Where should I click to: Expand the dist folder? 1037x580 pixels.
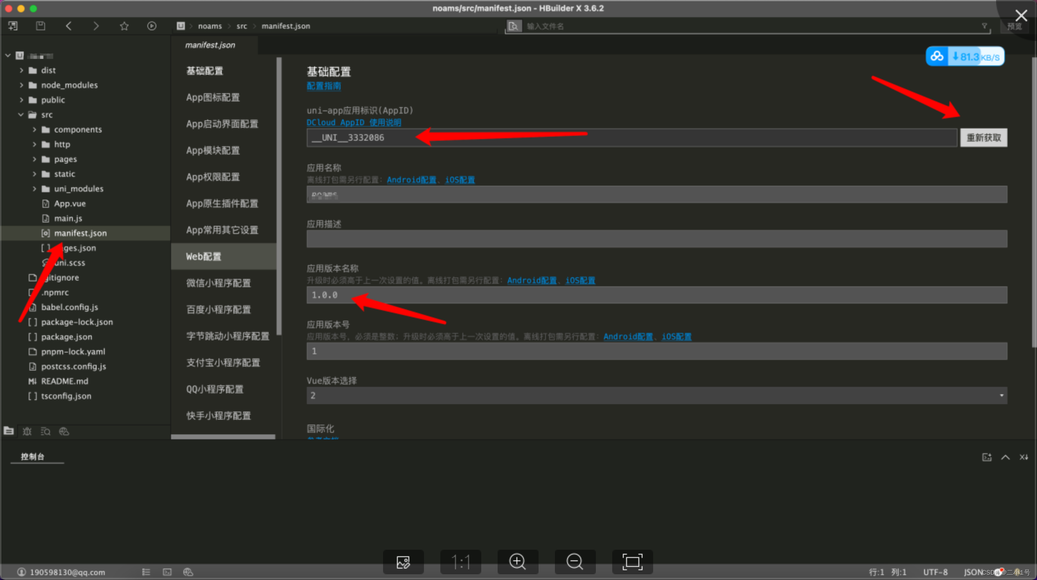(21, 70)
